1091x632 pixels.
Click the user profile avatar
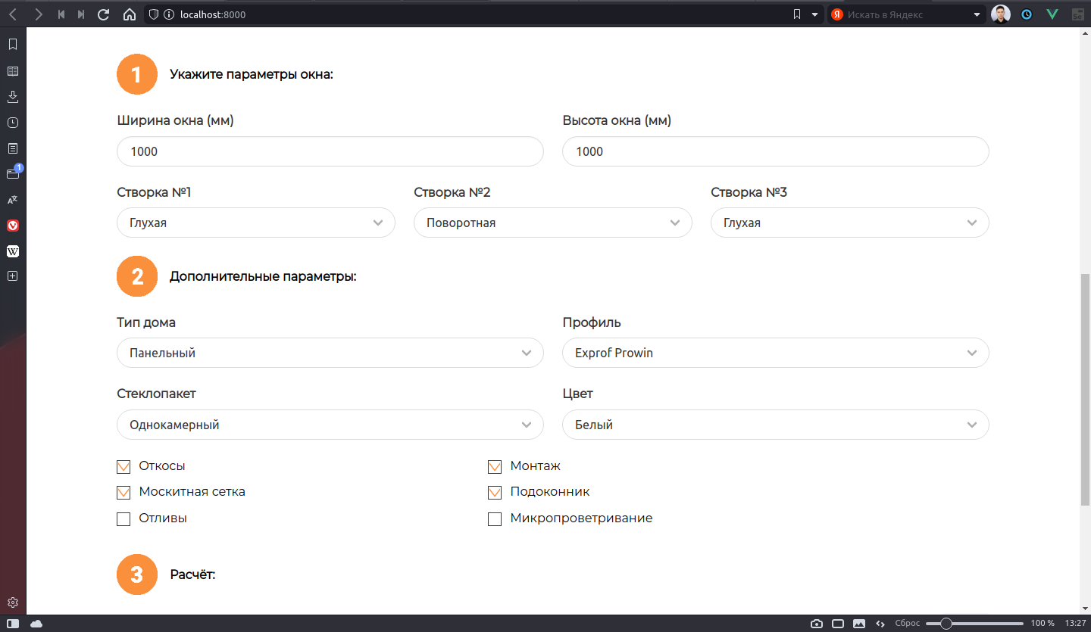(1001, 14)
